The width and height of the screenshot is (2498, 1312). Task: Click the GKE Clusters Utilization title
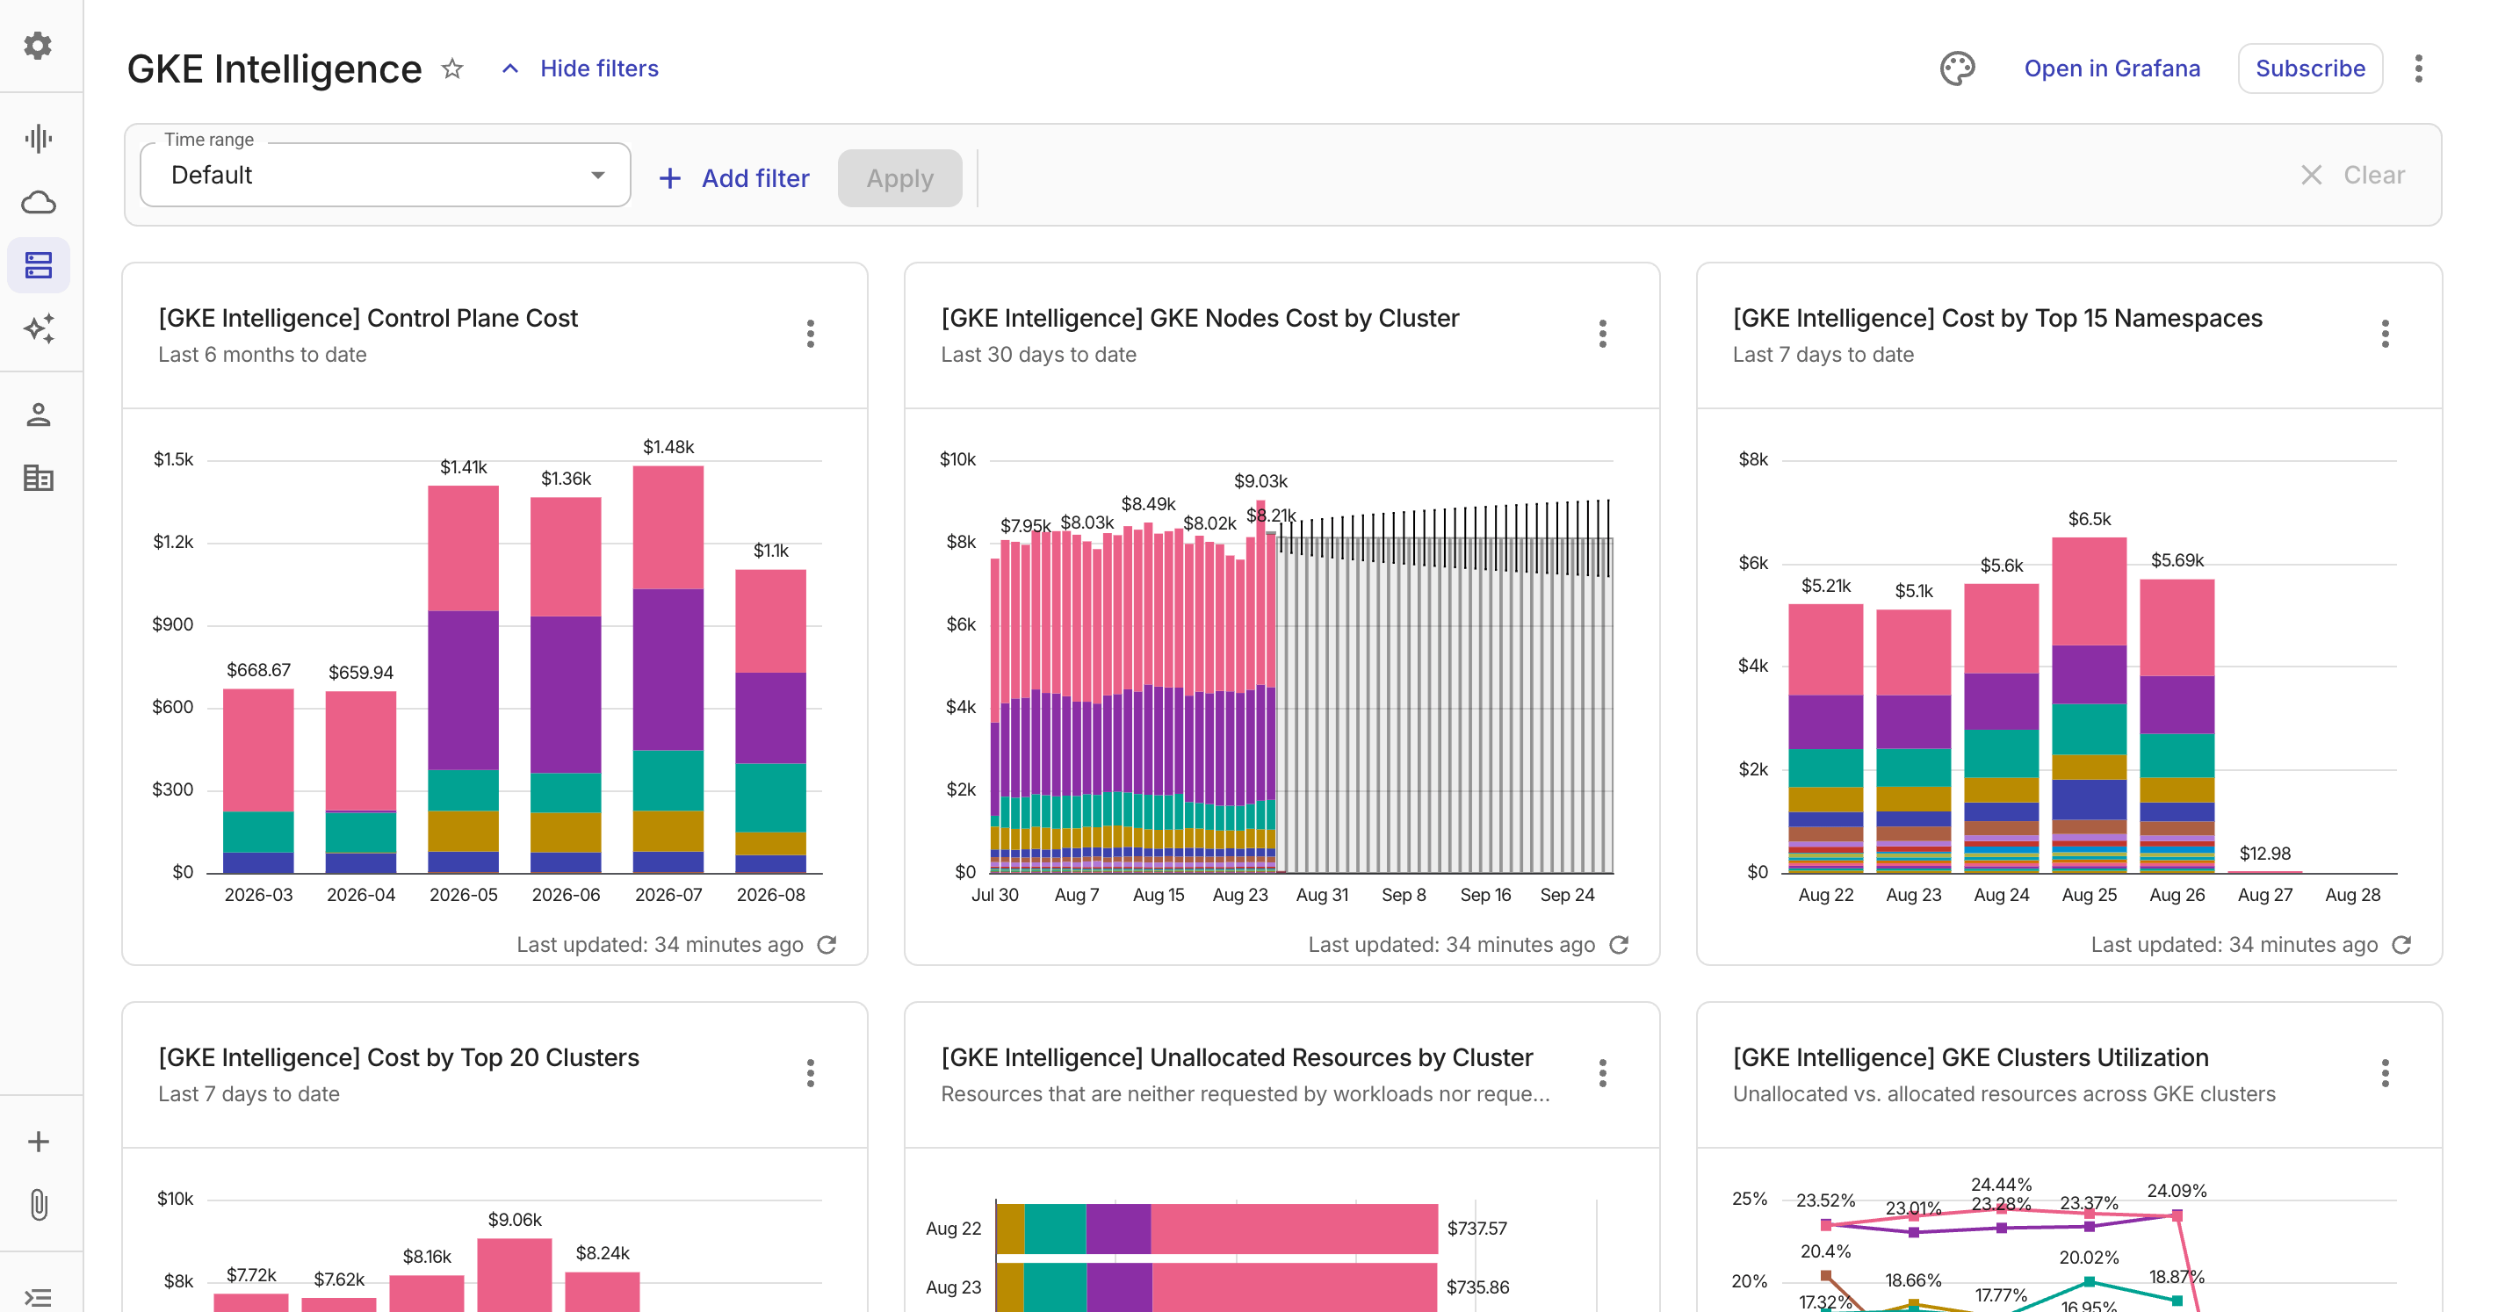(1970, 1057)
